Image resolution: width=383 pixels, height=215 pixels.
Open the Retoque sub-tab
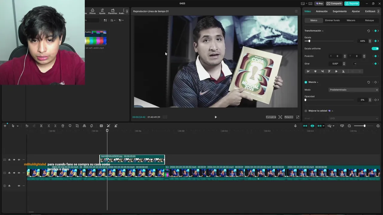click(x=370, y=20)
